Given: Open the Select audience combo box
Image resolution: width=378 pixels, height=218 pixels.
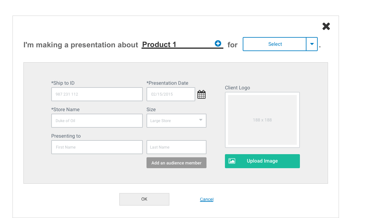Looking at the screenshot, I should (x=275, y=44).
